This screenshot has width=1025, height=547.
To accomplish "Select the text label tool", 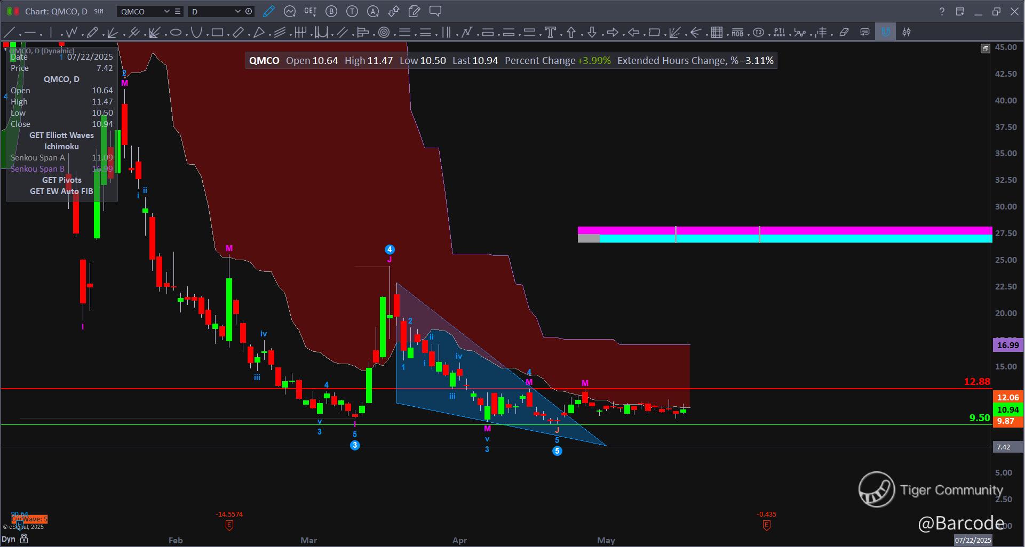I will pos(550,33).
